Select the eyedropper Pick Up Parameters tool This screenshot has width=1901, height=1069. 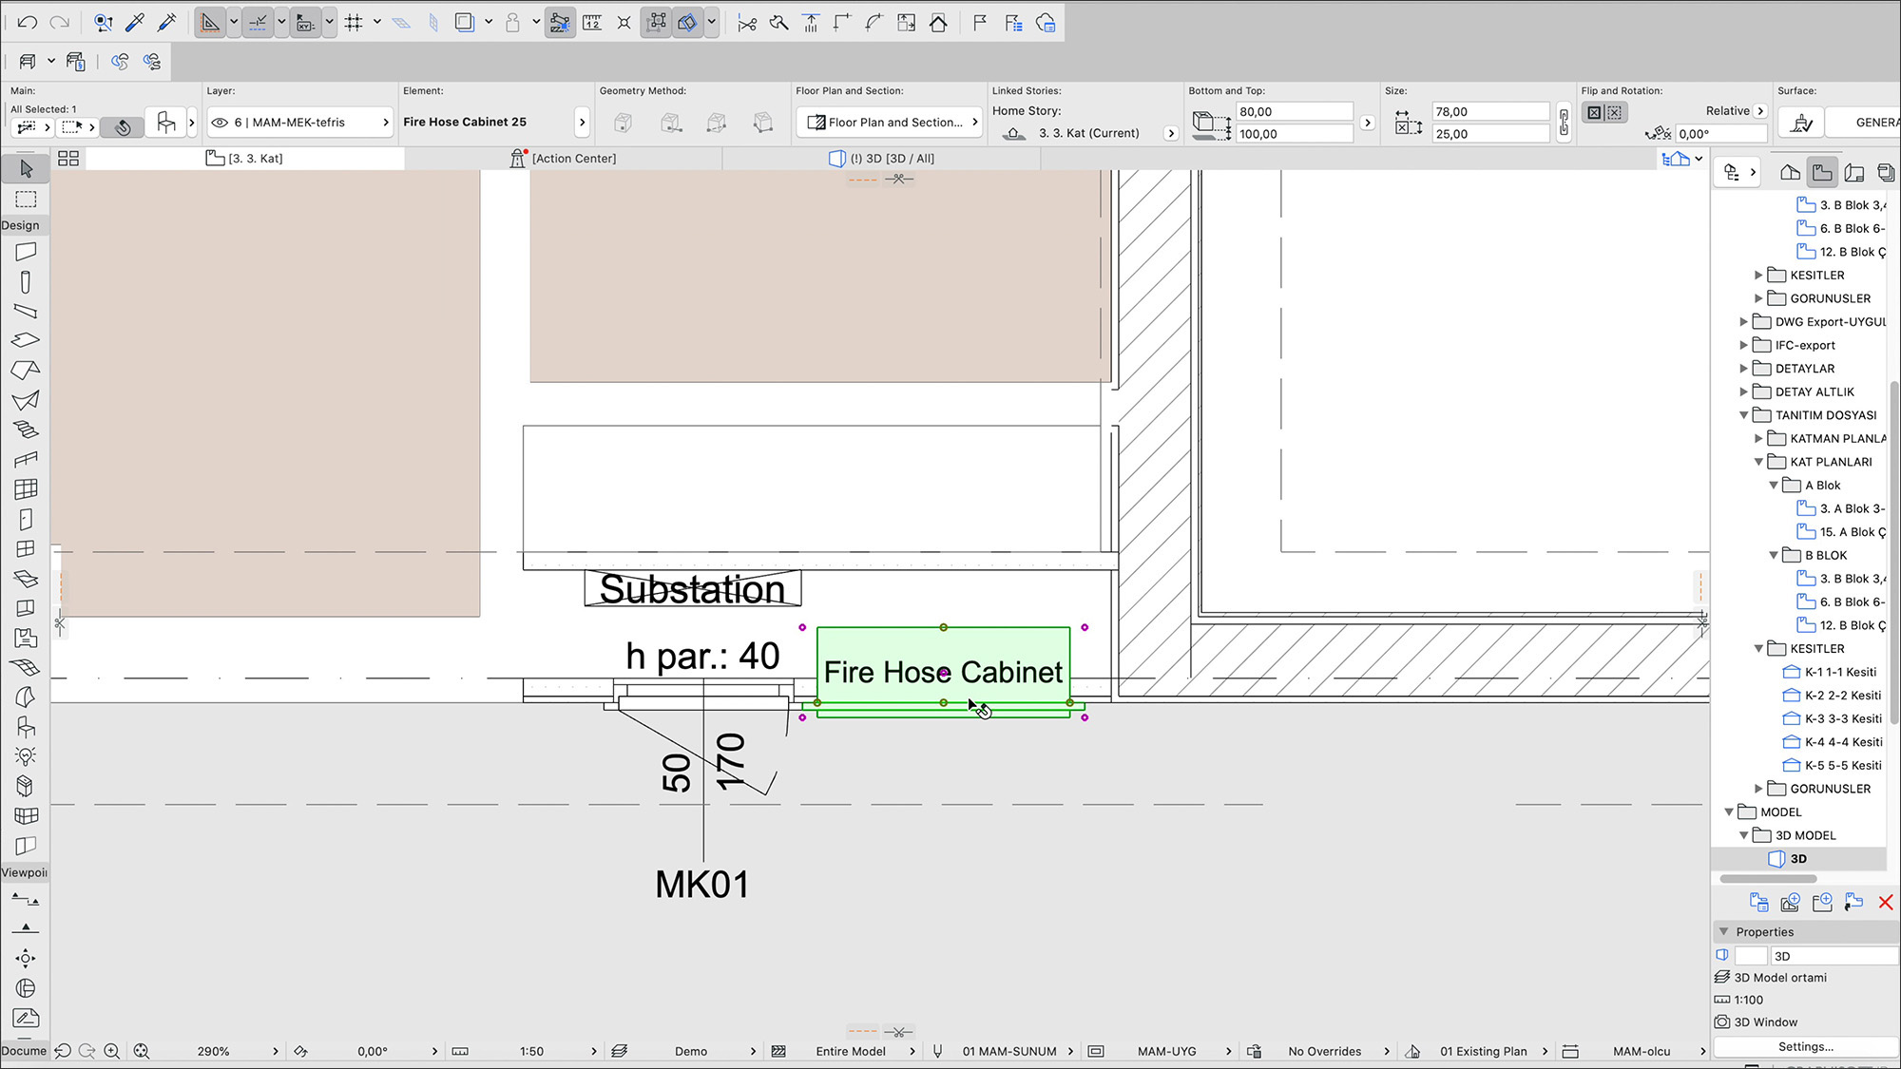[x=135, y=22]
